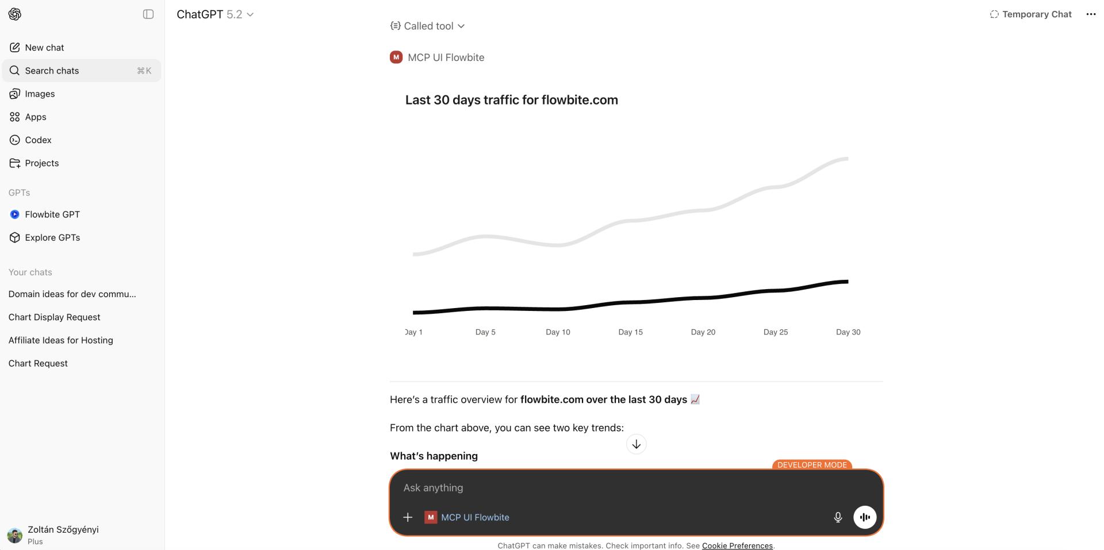The width and height of the screenshot is (1104, 550).
Task: Click the scroll-to-bottom arrow button
Action: pos(636,444)
